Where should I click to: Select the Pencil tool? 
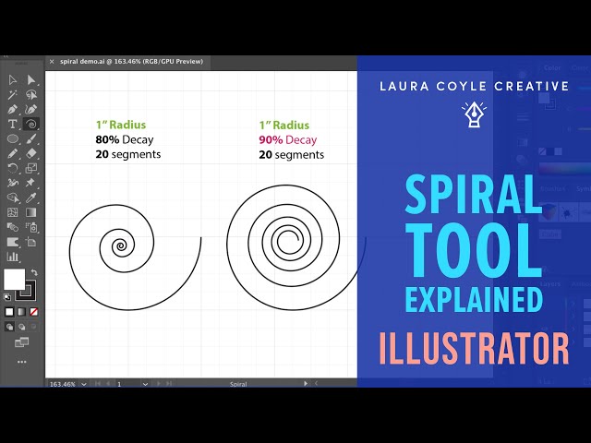(x=12, y=153)
